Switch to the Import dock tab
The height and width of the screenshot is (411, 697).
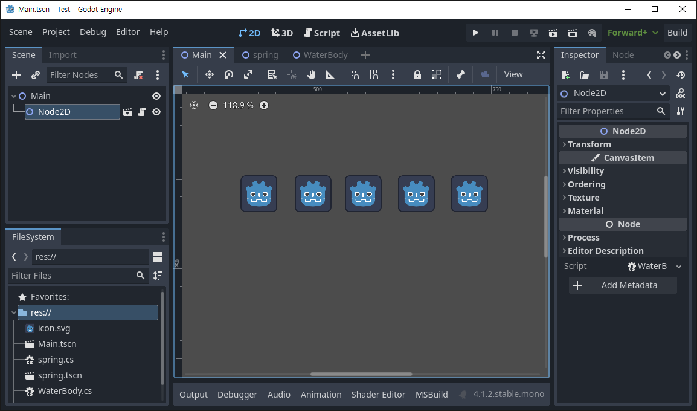tap(62, 55)
